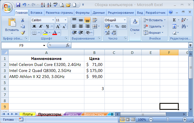Toggle middle vertical alignment
194x123 pixels.
click(81, 20)
